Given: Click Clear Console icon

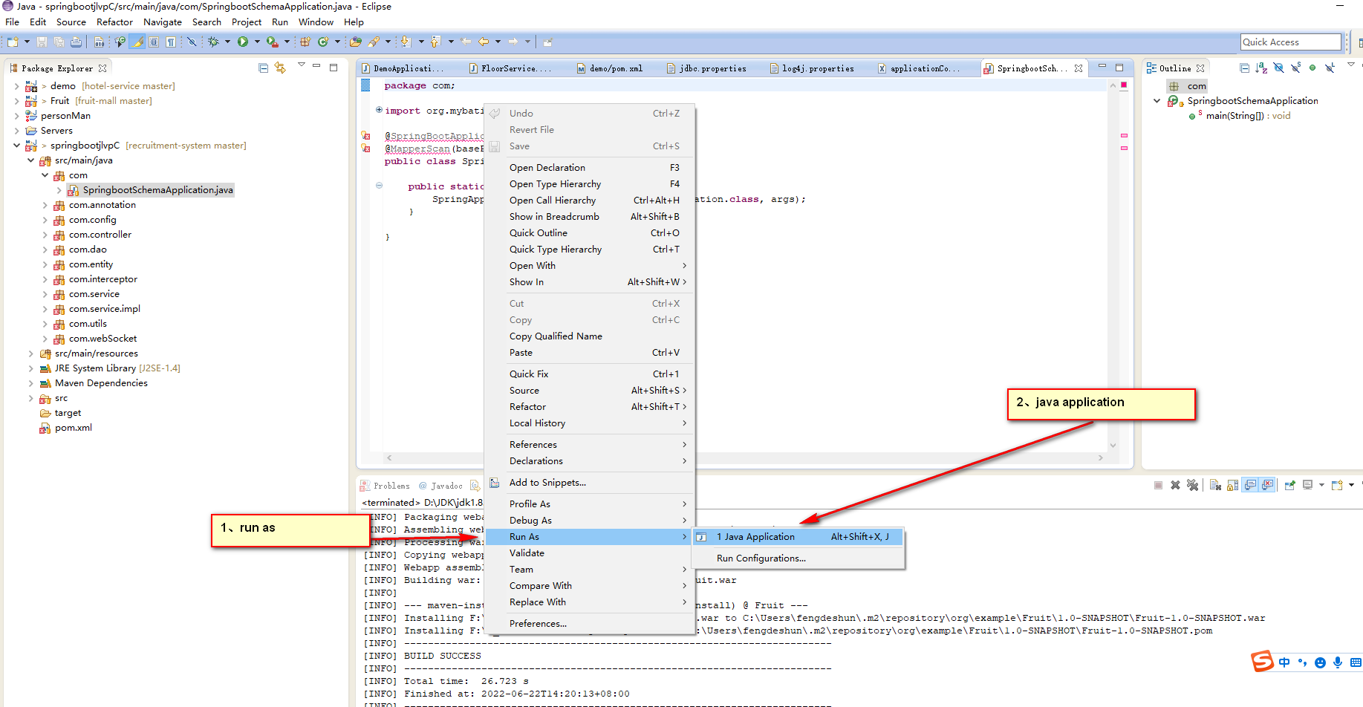Looking at the screenshot, I should 1215,485.
